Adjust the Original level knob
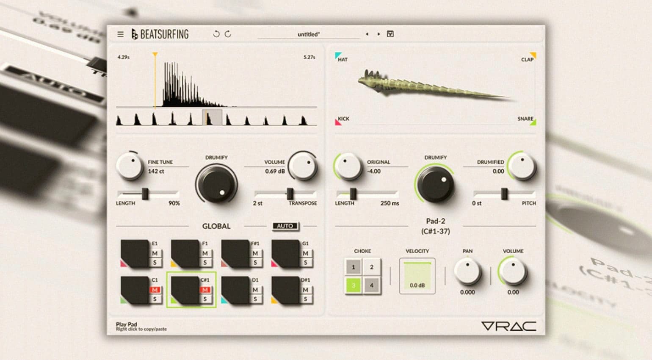The width and height of the screenshot is (652, 360). coord(348,166)
